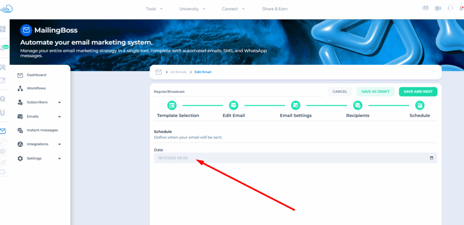This screenshot has height=225, width=464.
Task: Click the SAVE AS DRAFT button
Action: (x=375, y=92)
